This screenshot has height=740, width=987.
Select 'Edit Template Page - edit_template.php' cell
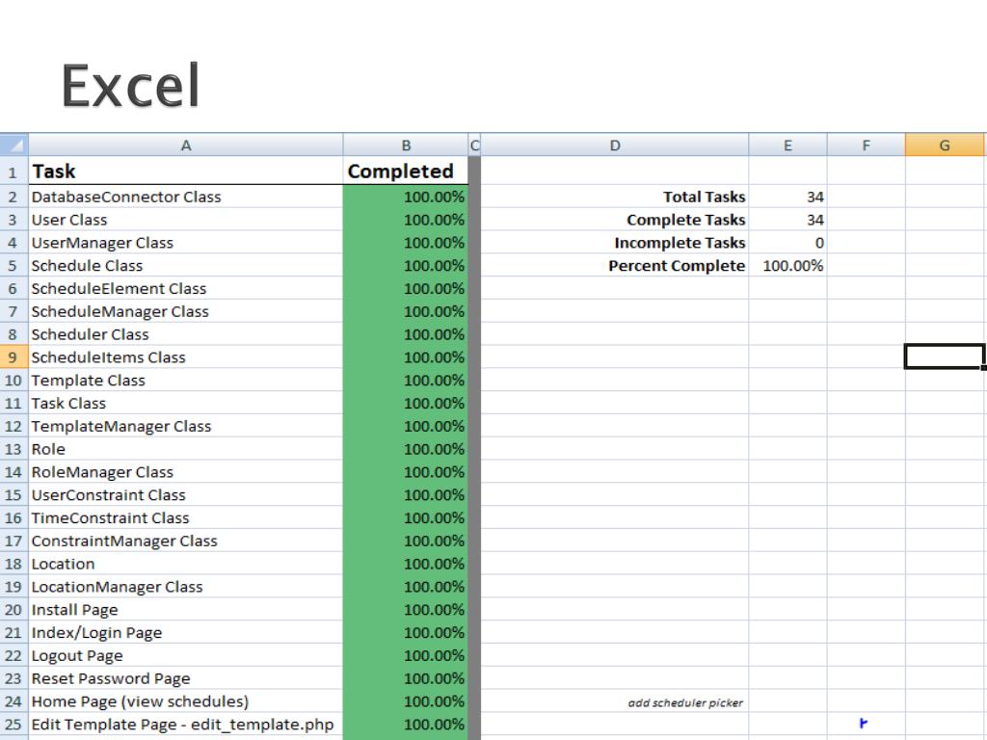(x=186, y=725)
